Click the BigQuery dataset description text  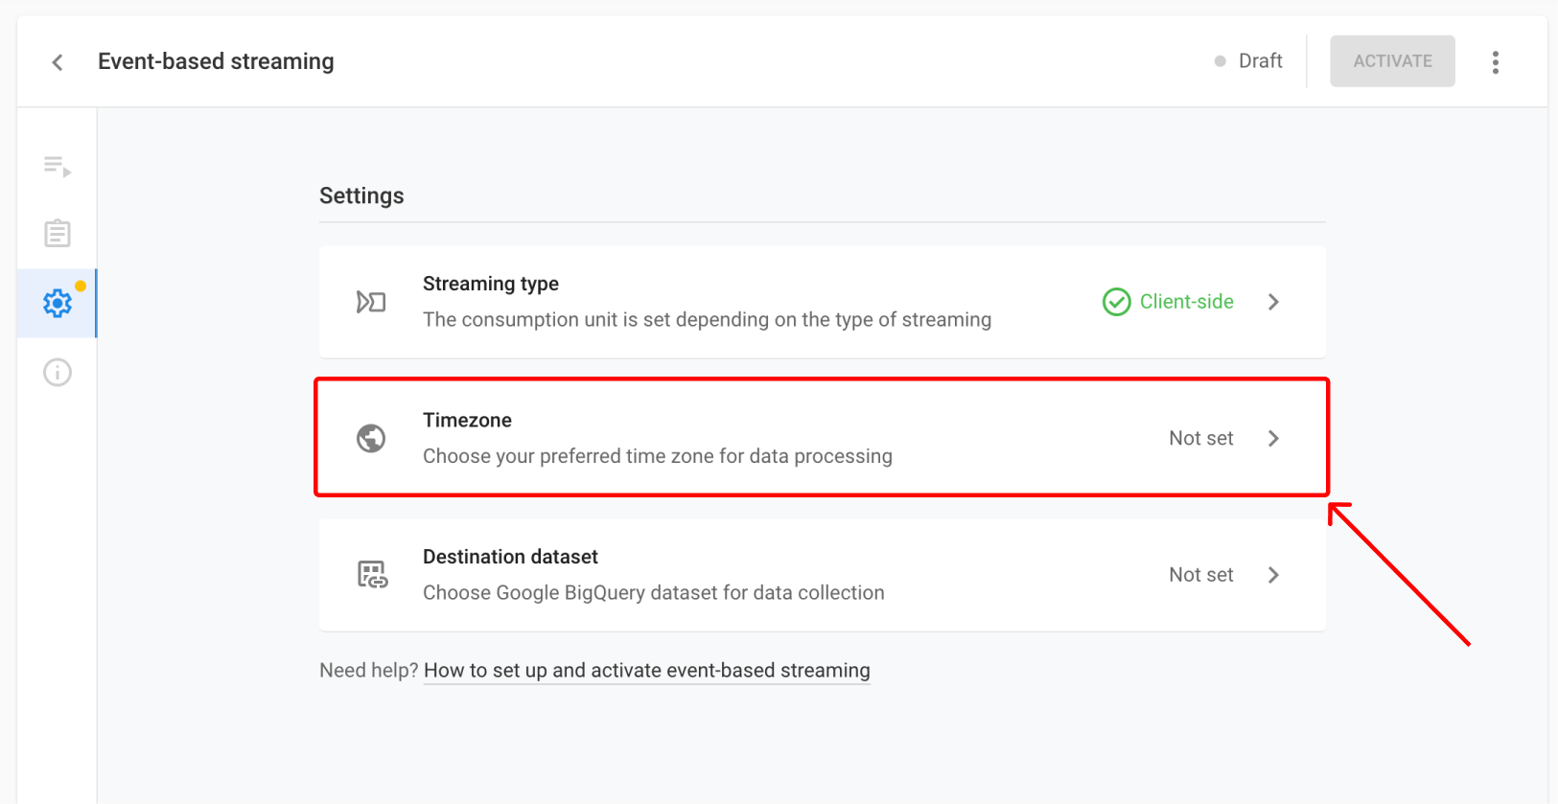tap(654, 593)
